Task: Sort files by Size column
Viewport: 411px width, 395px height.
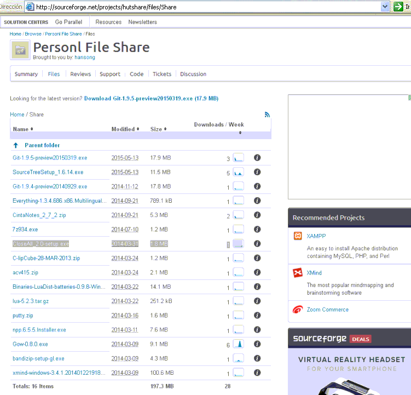Action: click(x=158, y=129)
